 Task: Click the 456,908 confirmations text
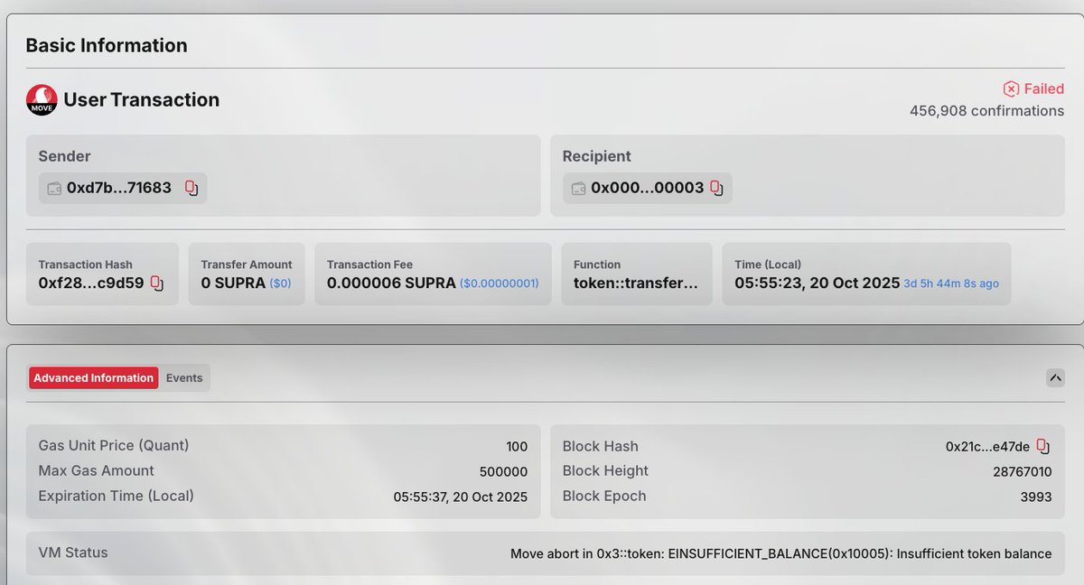[x=986, y=111]
